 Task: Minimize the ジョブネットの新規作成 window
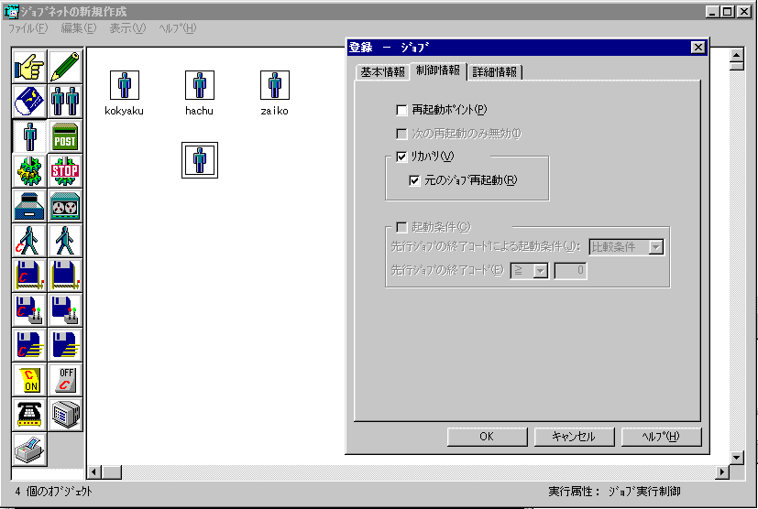click(x=712, y=12)
